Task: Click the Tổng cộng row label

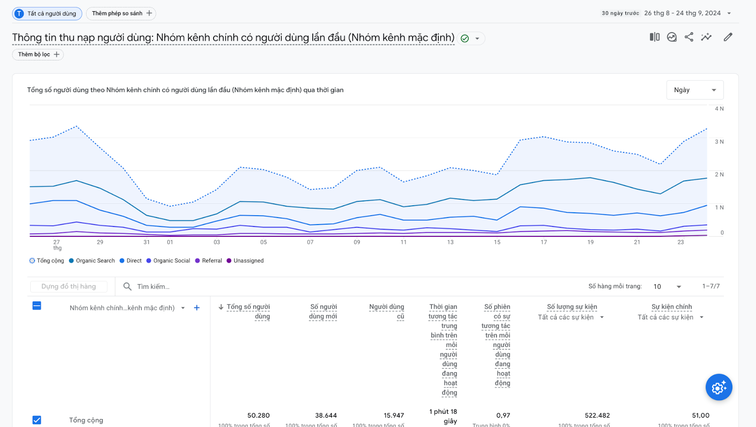Action: [x=86, y=420]
